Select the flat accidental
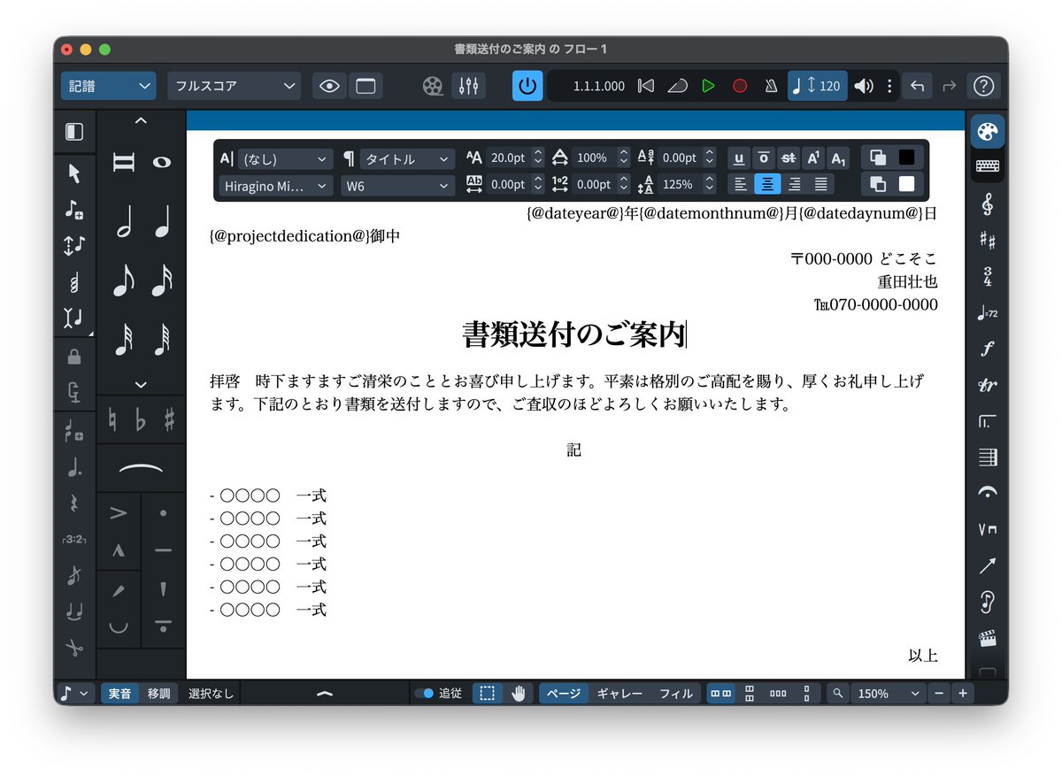The image size is (1062, 776). tap(140, 419)
